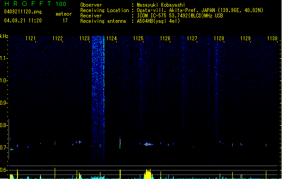Click the Receiver label
Image resolution: width=282 pixels, height=179 pixels.
click(x=91, y=16)
